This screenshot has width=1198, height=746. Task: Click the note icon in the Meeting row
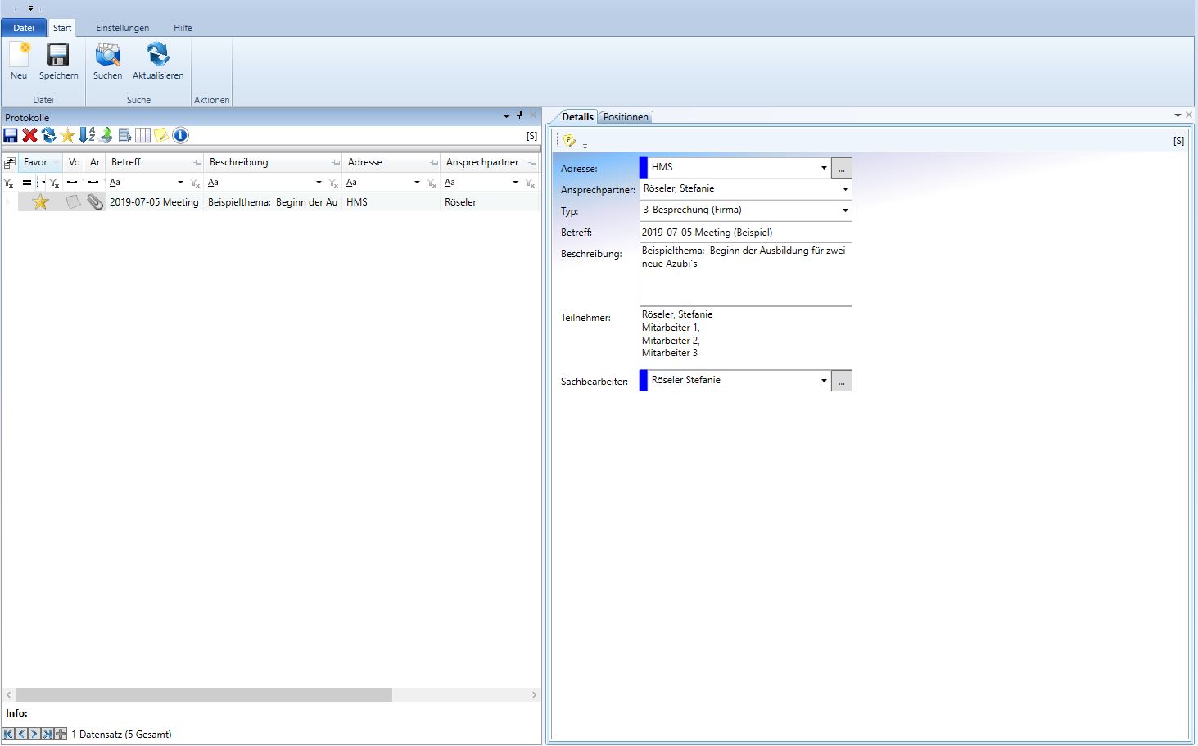pyautogui.click(x=74, y=201)
